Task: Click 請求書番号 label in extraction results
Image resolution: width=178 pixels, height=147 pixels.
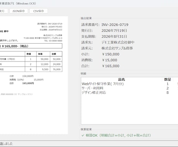Action: (90, 25)
